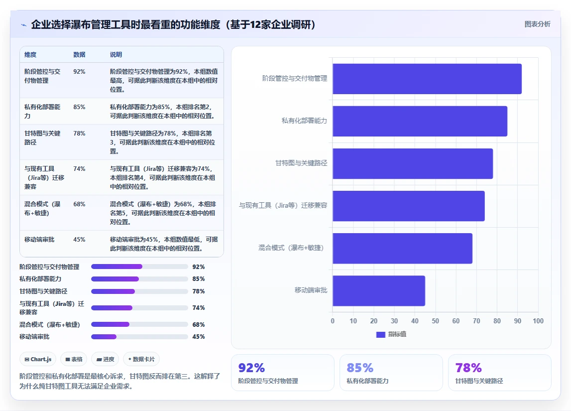Click the 移动端审批 chart axis label
The width and height of the screenshot is (571, 411).
(x=311, y=290)
